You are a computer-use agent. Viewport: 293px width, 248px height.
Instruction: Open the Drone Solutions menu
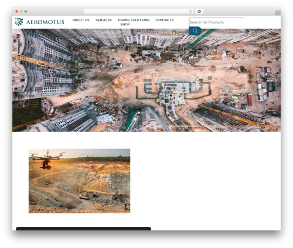pyautogui.click(x=134, y=20)
